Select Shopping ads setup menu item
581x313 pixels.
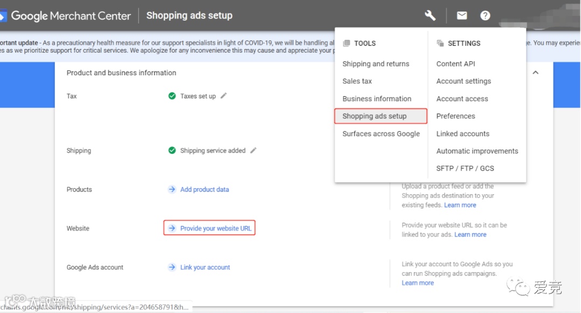tap(374, 116)
